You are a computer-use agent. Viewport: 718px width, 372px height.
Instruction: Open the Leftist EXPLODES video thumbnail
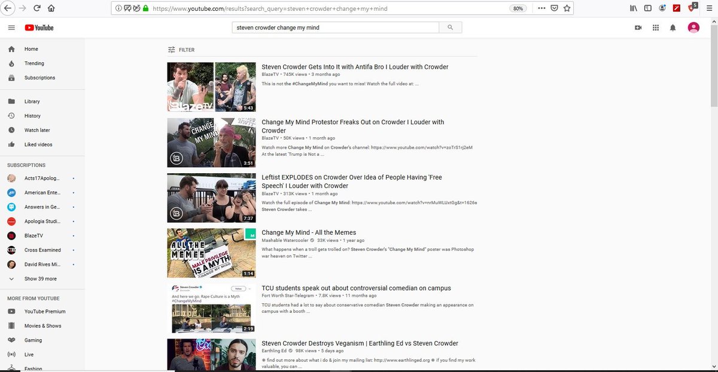coord(211,198)
